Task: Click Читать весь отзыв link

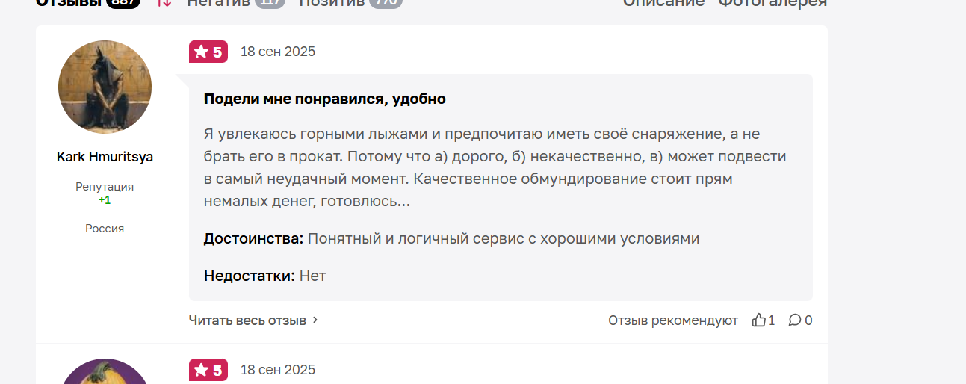Action: (x=247, y=320)
